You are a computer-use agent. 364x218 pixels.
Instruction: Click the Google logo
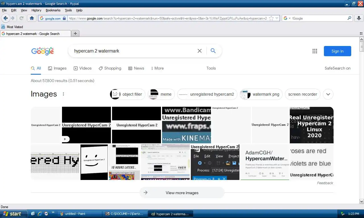coord(42,51)
